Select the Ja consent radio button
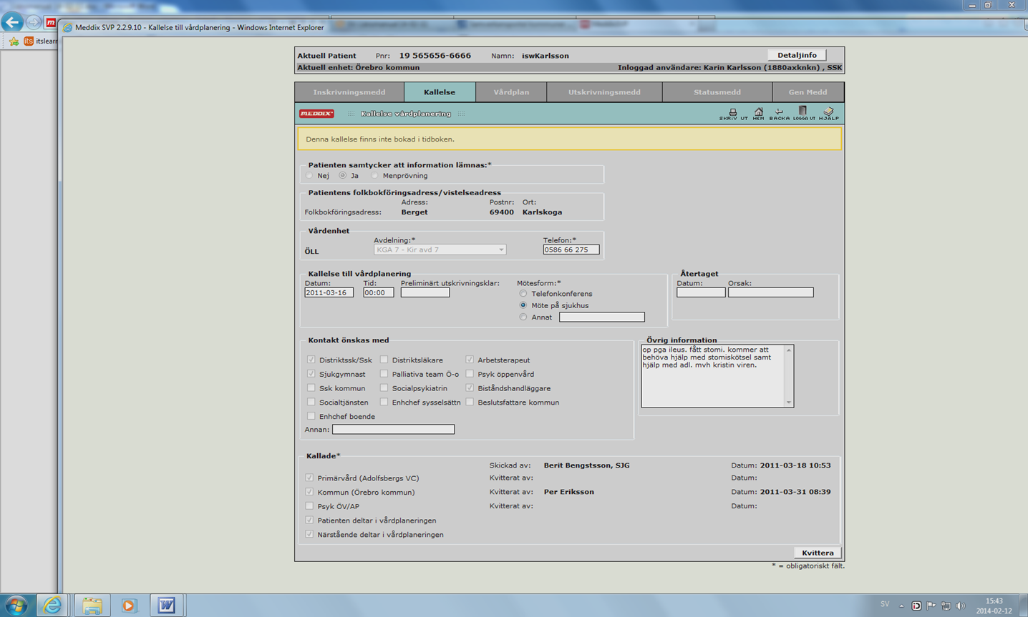This screenshot has height=617, width=1028. click(x=343, y=176)
